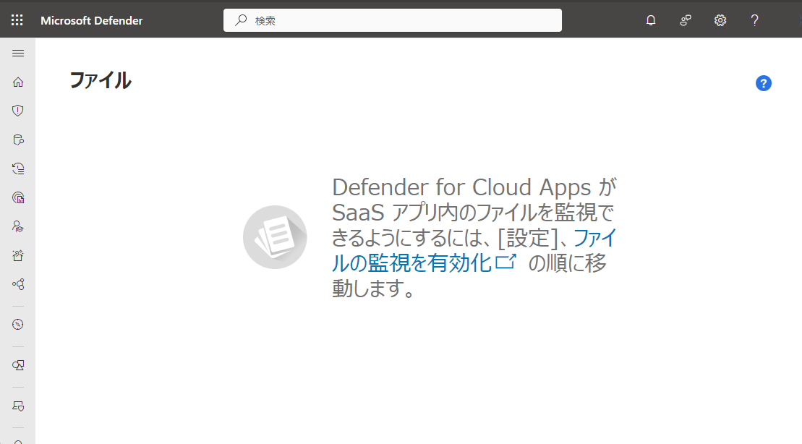
Task: Click the ファイル page heading
Action: (101, 80)
